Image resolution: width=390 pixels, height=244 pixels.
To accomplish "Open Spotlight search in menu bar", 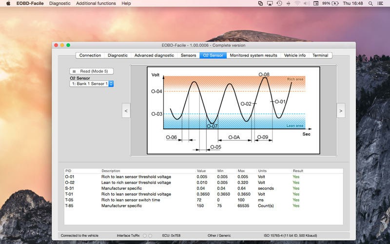I will [x=371, y=3].
